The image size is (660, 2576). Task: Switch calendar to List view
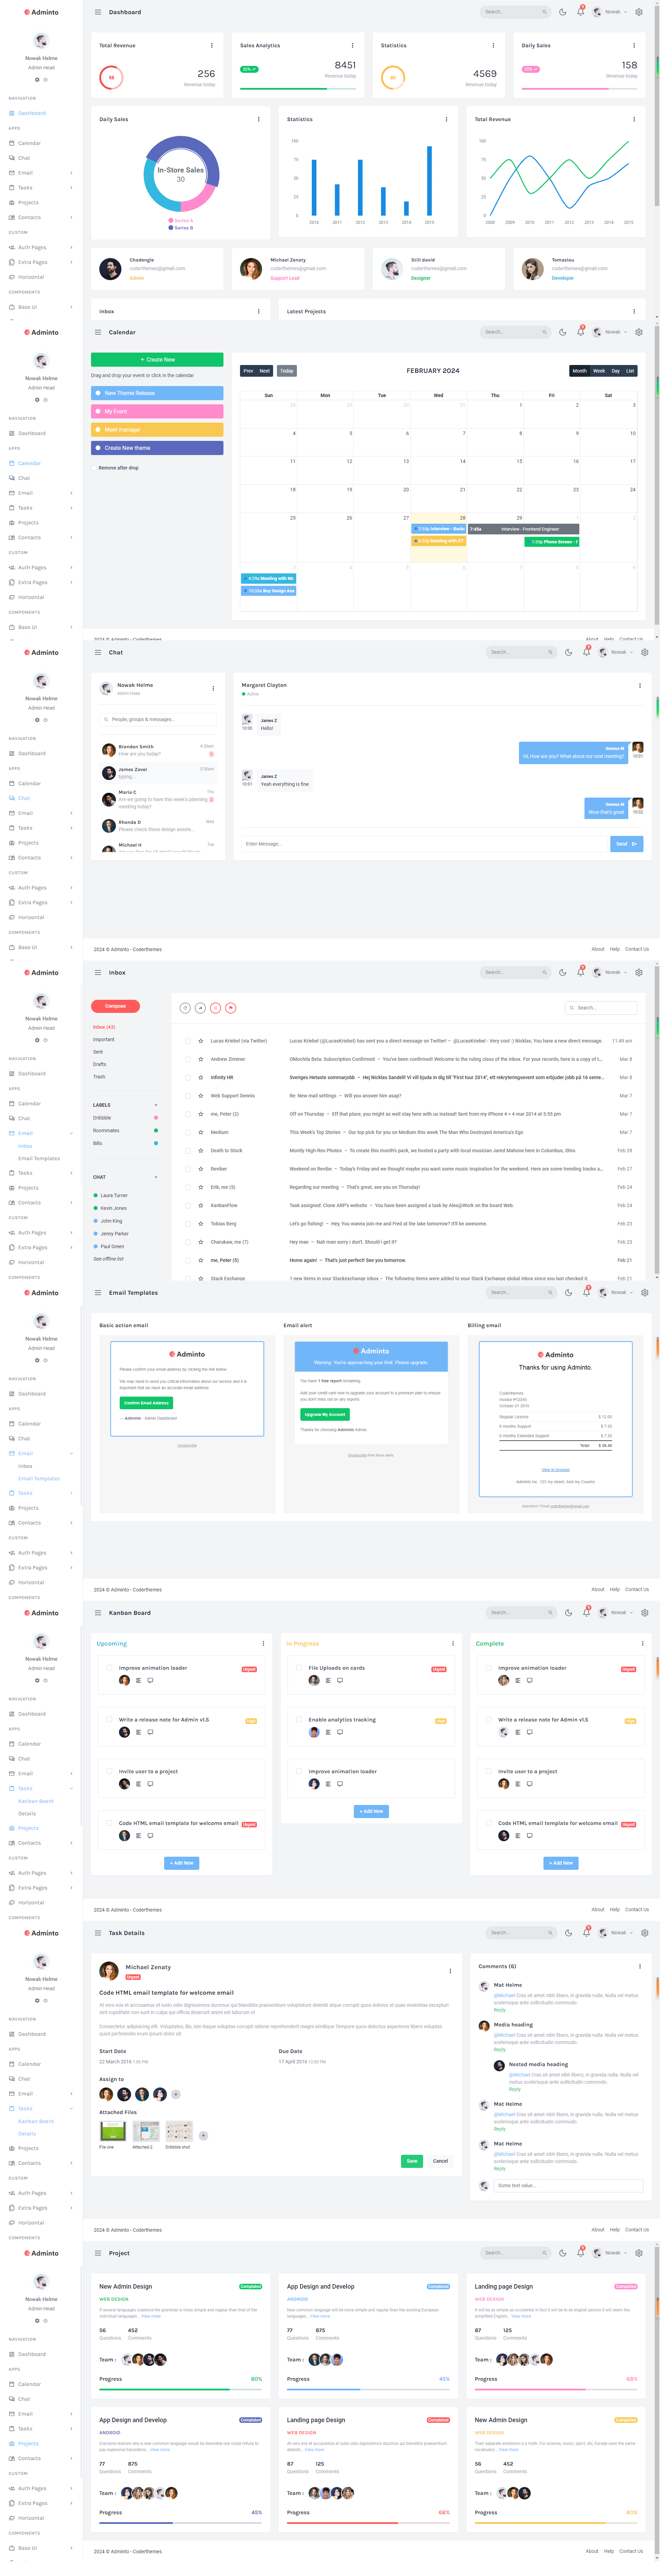coord(630,371)
